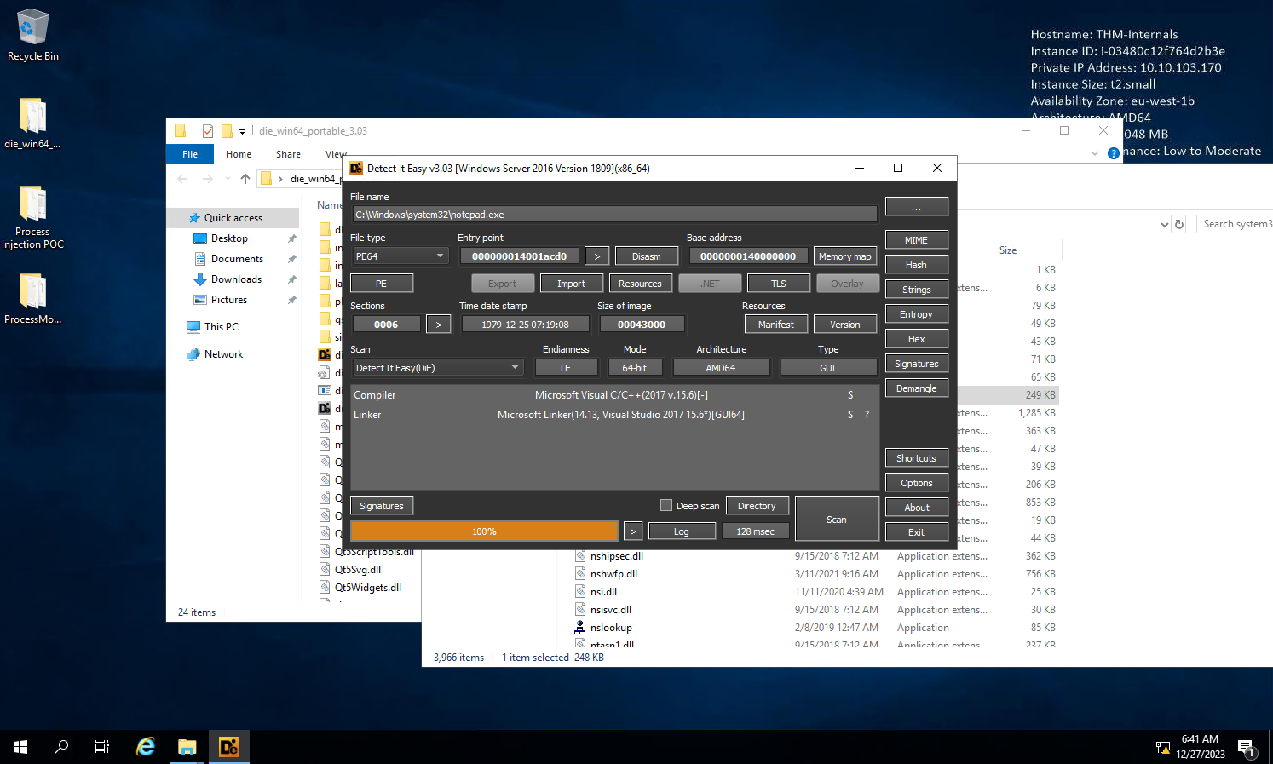Click the PE button
This screenshot has width=1273, height=764.
pyautogui.click(x=382, y=284)
